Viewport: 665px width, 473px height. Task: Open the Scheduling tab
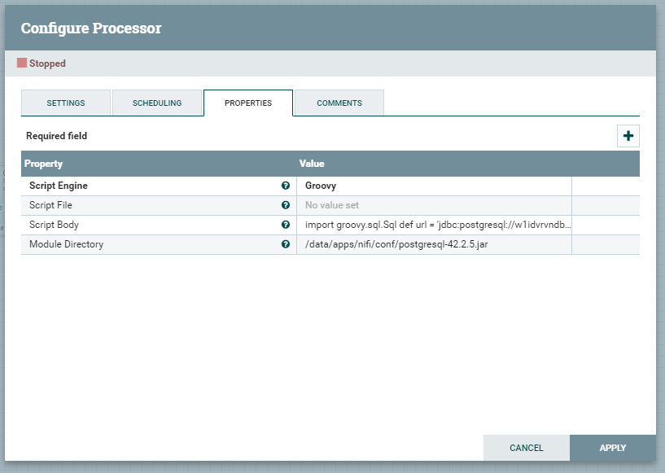tap(157, 103)
